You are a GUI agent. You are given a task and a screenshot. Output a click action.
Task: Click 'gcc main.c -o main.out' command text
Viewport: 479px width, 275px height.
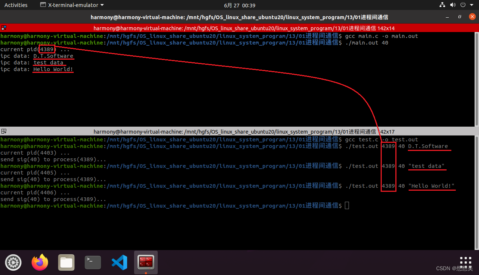381,36
